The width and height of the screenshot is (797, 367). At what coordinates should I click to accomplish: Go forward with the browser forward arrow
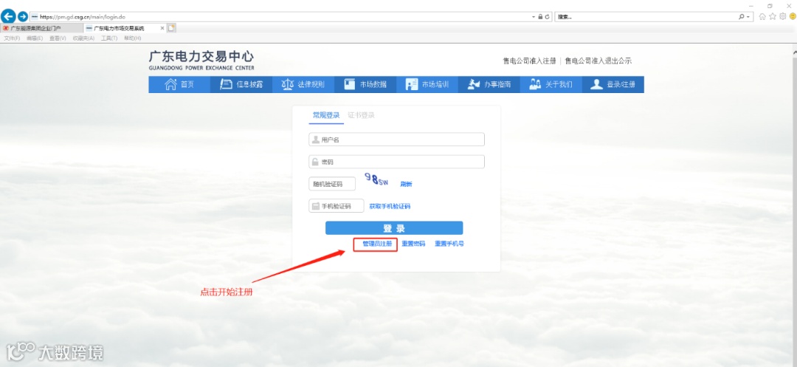22,16
